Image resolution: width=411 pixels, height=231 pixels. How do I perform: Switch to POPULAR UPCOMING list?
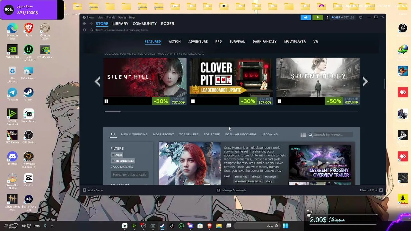241,134
